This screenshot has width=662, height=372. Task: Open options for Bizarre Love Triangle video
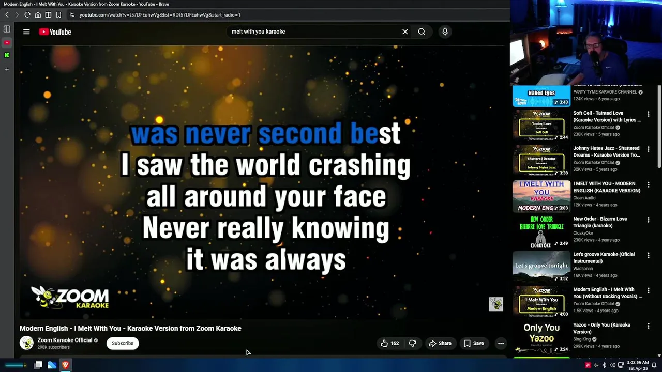[x=648, y=220]
